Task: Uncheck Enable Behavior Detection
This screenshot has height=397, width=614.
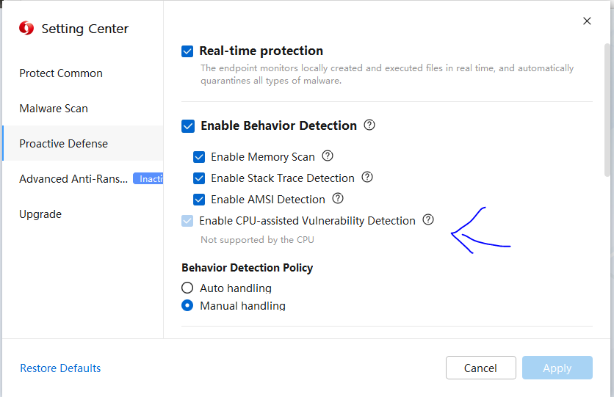Action: (x=188, y=126)
